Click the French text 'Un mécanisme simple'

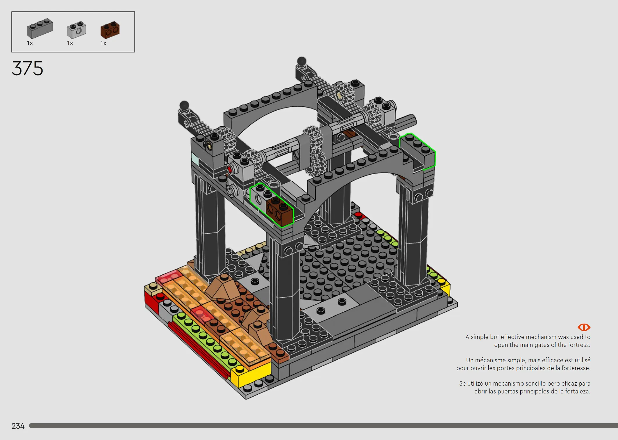point(523,364)
